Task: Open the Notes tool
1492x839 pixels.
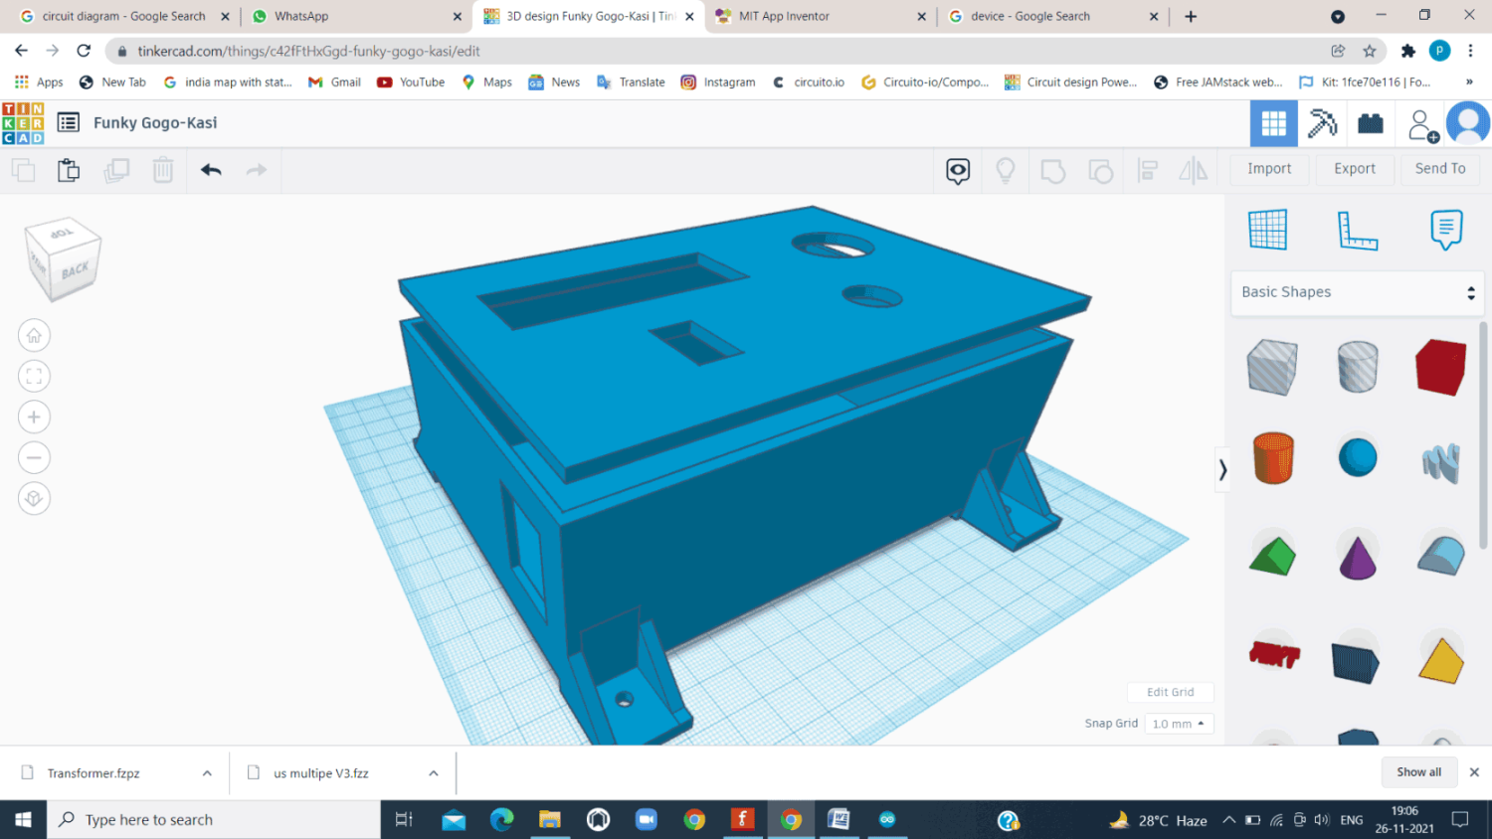Action: [x=1445, y=229]
